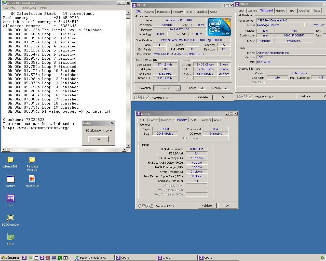Launch the GPUZ desktop icon

(x=11, y=237)
